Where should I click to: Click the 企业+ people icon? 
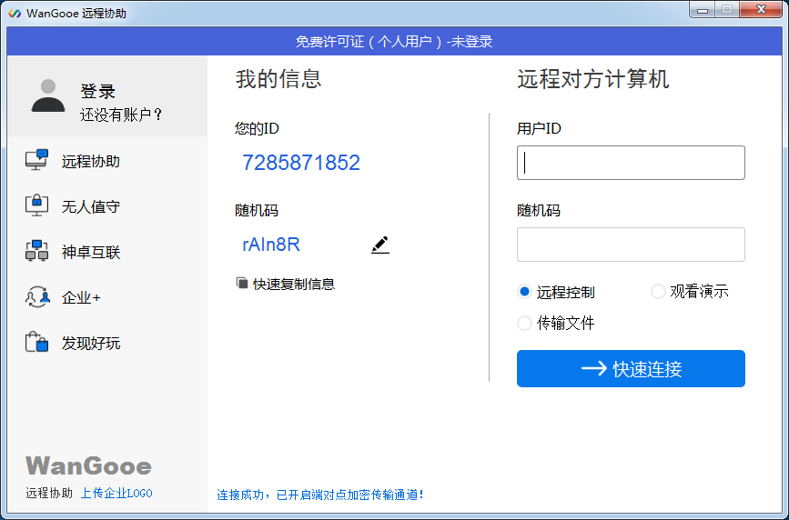36,297
